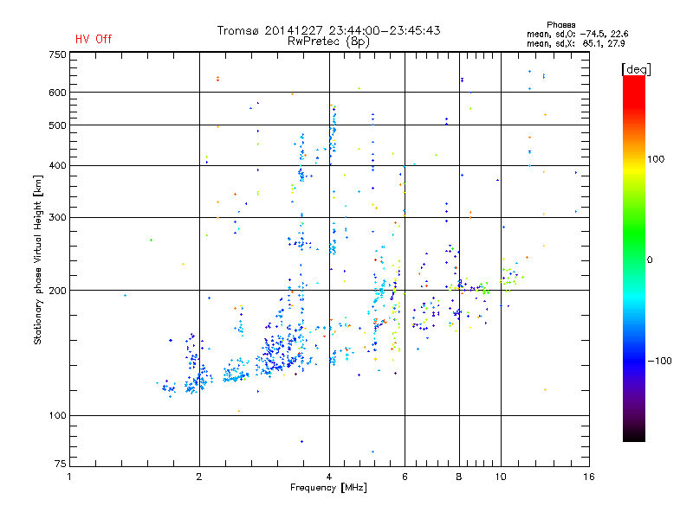693x519 pixels.
Task: Click the '-100' colorbar tick label
Action: [x=659, y=361]
